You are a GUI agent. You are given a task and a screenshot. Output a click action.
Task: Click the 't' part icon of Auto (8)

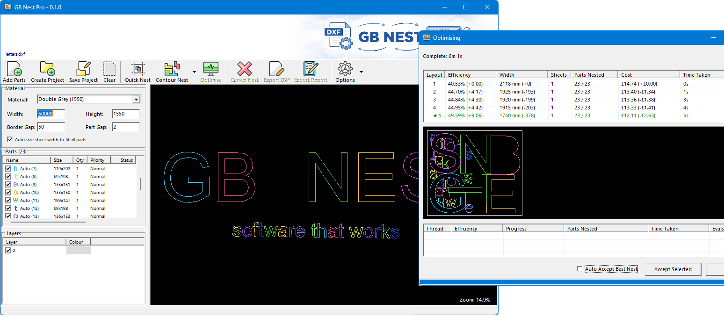[15, 177]
